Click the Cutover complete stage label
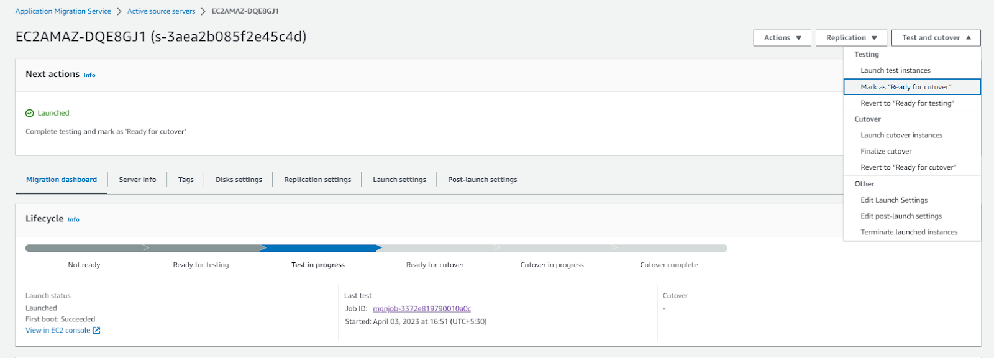The width and height of the screenshot is (994, 358). point(669,265)
